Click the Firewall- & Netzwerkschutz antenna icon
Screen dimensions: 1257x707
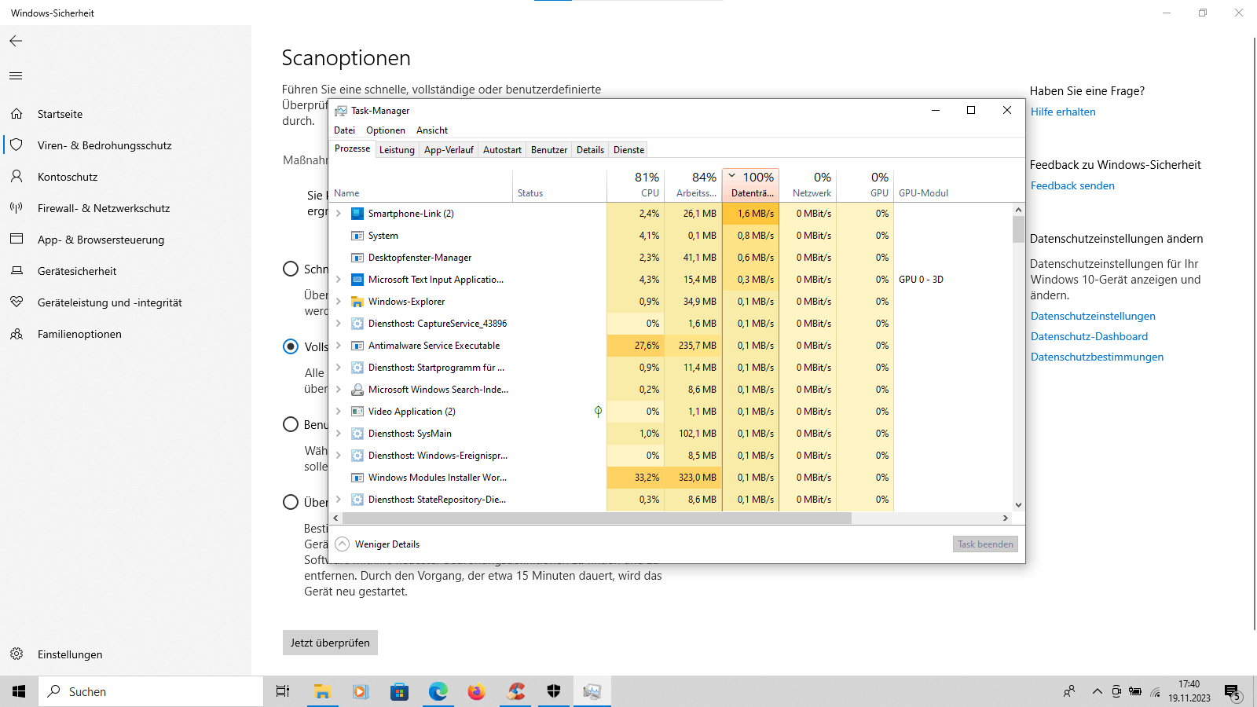pyautogui.click(x=16, y=208)
